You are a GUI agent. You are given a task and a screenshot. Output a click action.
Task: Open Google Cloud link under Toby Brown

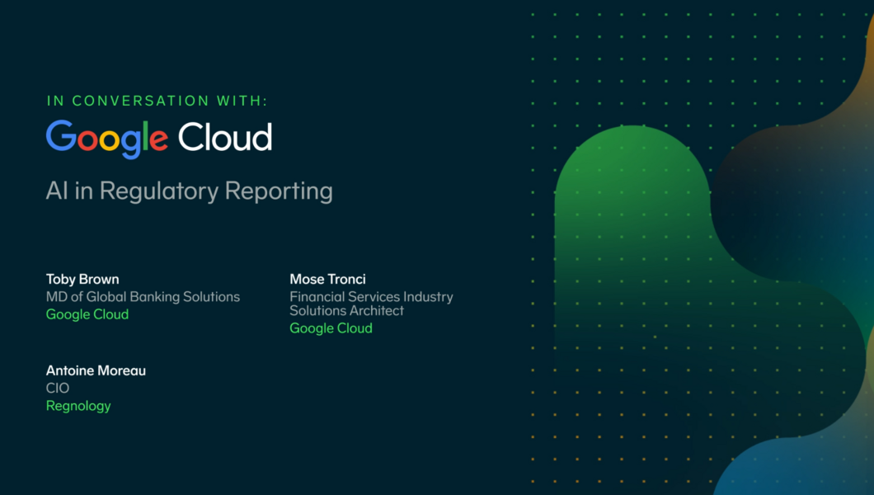pyautogui.click(x=87, y=314)
